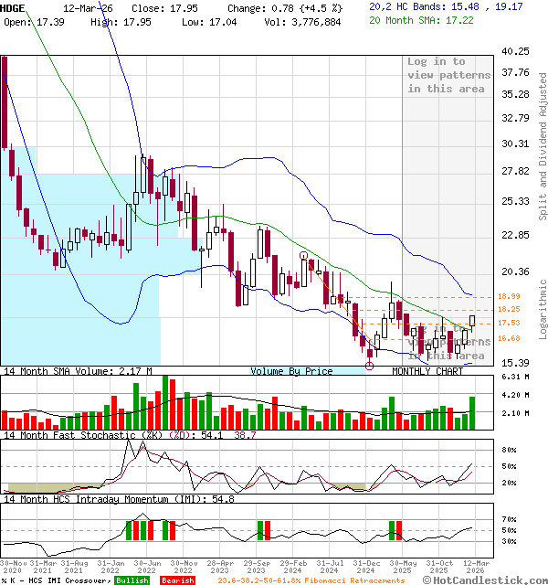Click the HDGE ticker symbol

[x=14, y=7]
